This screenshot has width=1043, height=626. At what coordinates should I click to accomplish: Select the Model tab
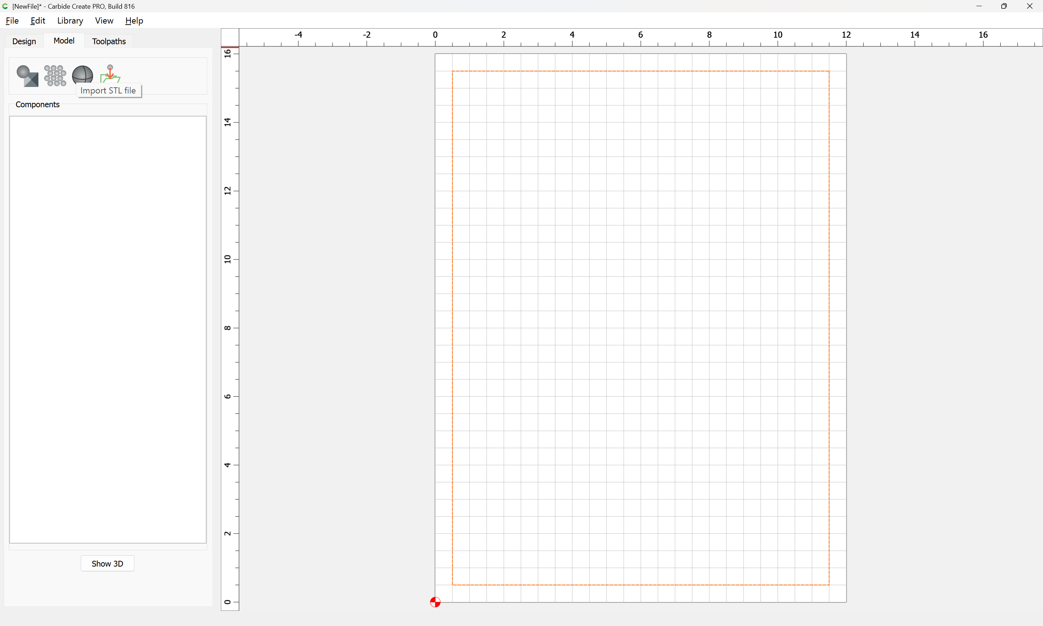pyautogui.click(x=64, y=41)
